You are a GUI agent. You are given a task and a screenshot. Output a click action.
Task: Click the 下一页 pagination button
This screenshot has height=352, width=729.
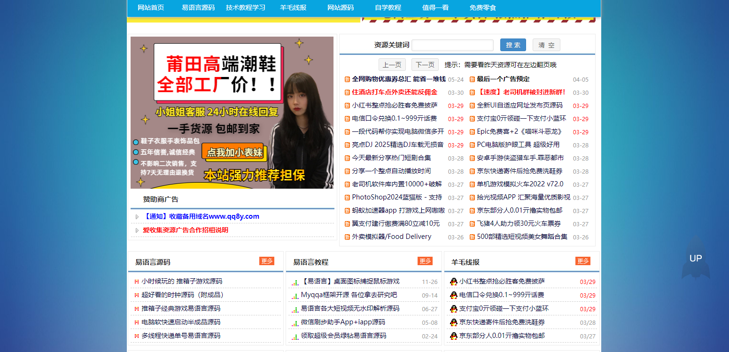point(424,64)
